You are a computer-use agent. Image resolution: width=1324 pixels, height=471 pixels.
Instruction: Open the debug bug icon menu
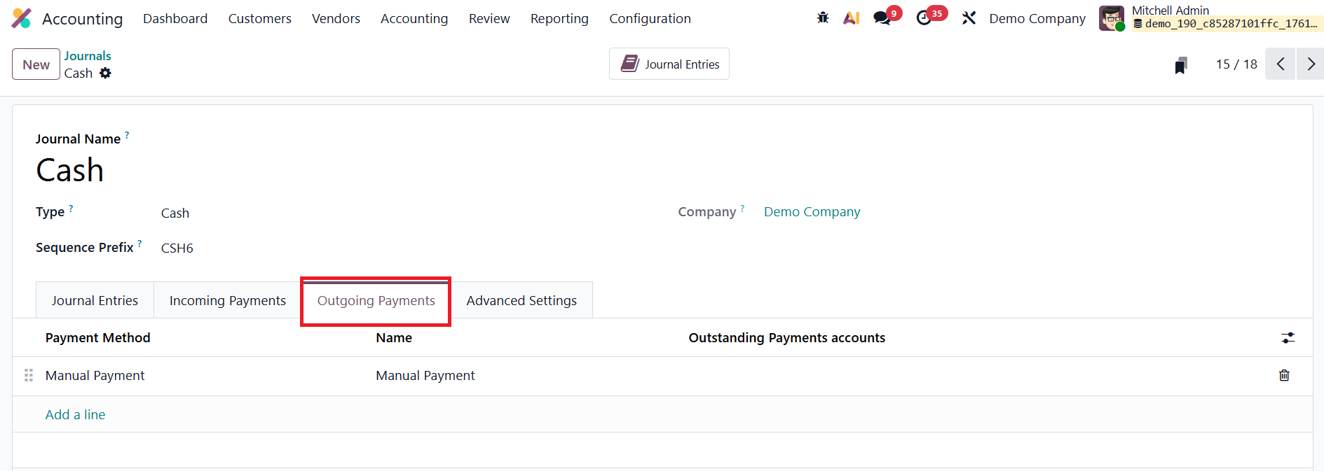823,18
